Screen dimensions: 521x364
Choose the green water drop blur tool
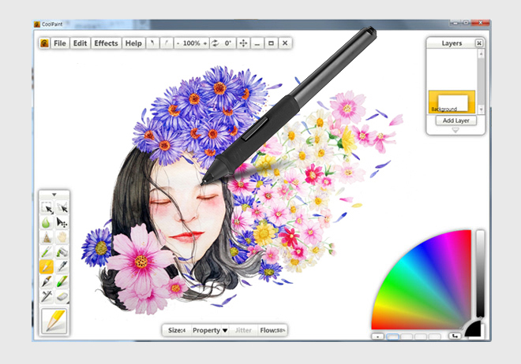tap(47, 223)
